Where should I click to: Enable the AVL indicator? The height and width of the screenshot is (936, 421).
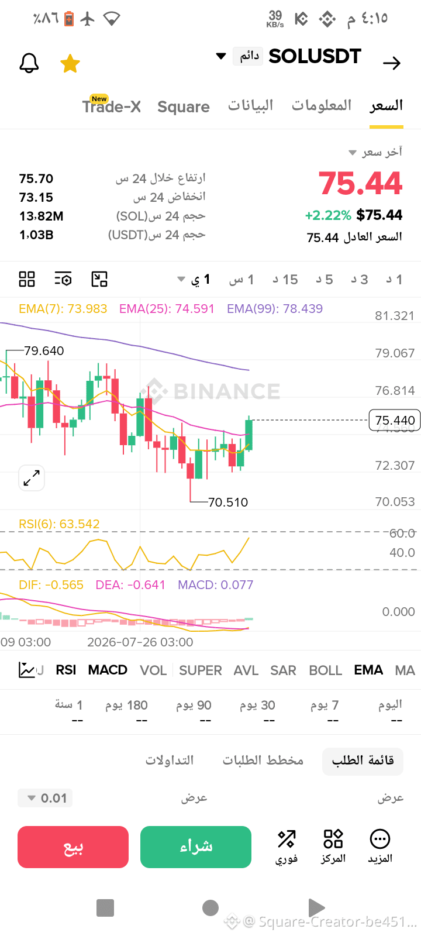[246, 670]
